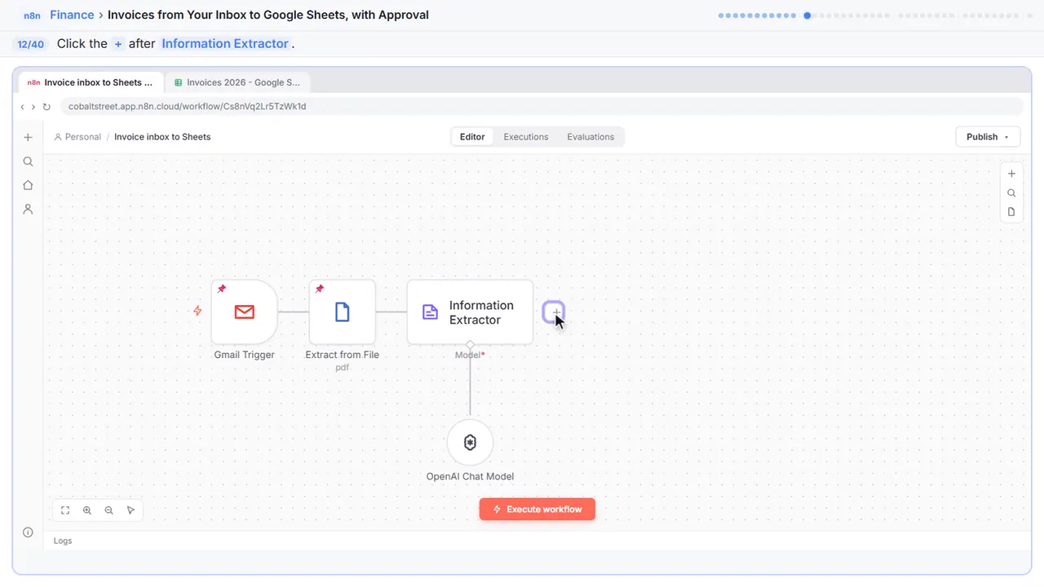Switch to the Invoices 2026 Google Sheets tab
The image size is (1044, 587).
(237, 82)
